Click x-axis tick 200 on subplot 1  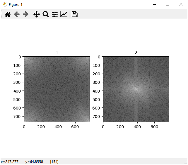(41, 127)
